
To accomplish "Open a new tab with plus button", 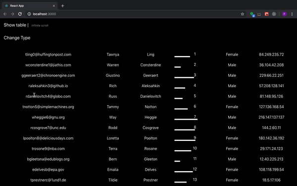I will point(62,6).
